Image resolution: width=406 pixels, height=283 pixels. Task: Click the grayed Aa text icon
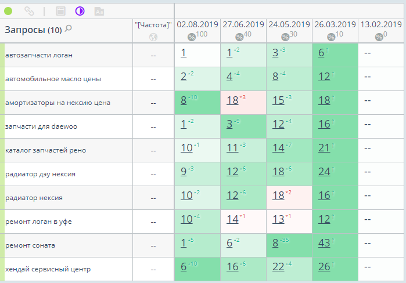(x=99, y=12)
